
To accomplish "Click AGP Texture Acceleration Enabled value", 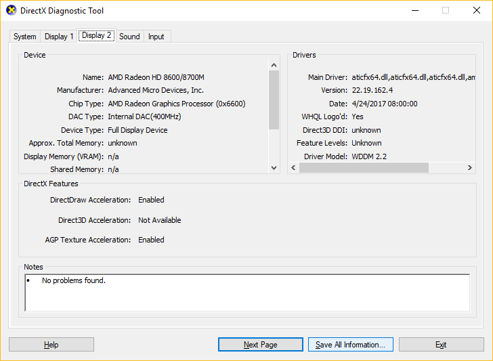I will (151, 240).
